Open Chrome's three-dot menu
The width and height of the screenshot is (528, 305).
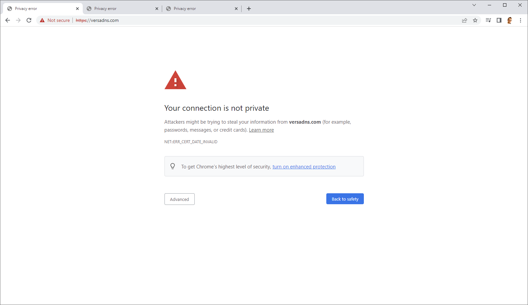[520, 20]
